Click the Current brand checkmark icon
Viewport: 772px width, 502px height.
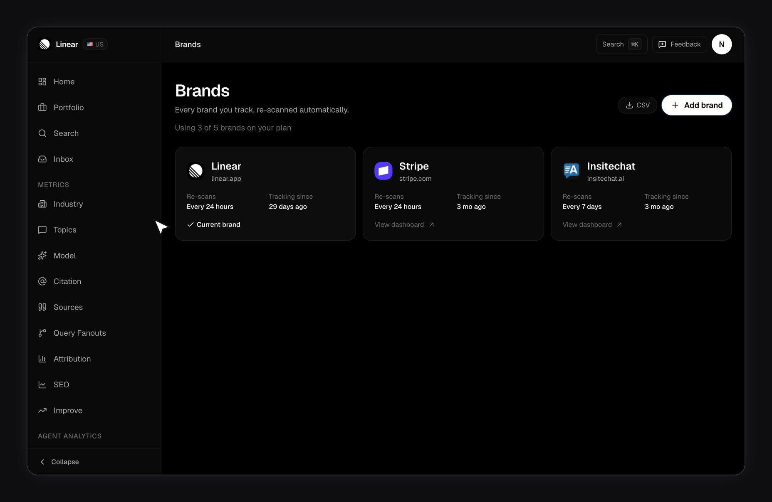[191, 224]
